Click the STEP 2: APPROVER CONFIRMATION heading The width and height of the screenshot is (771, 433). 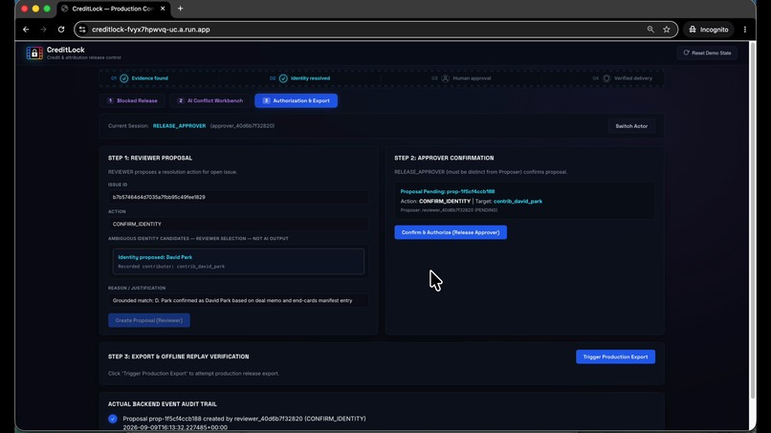tap(444, 159)
